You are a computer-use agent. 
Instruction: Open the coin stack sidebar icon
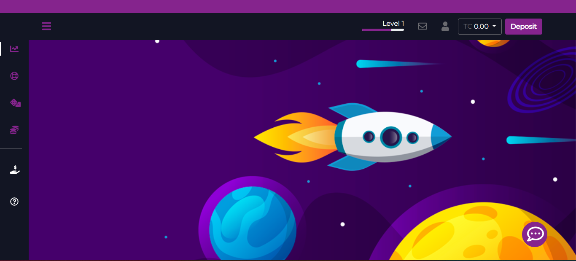point(14,130)
